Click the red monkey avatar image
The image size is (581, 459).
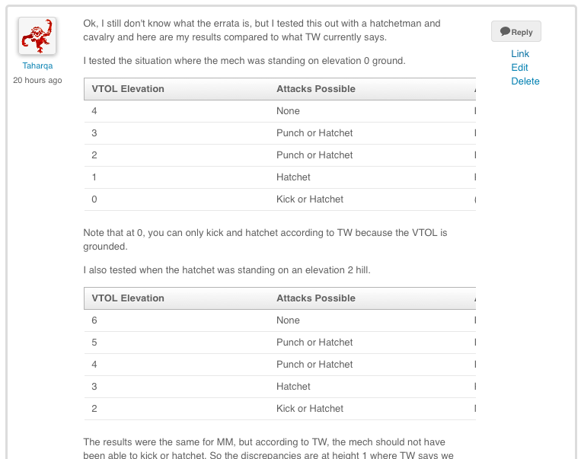tap(37, 36)
